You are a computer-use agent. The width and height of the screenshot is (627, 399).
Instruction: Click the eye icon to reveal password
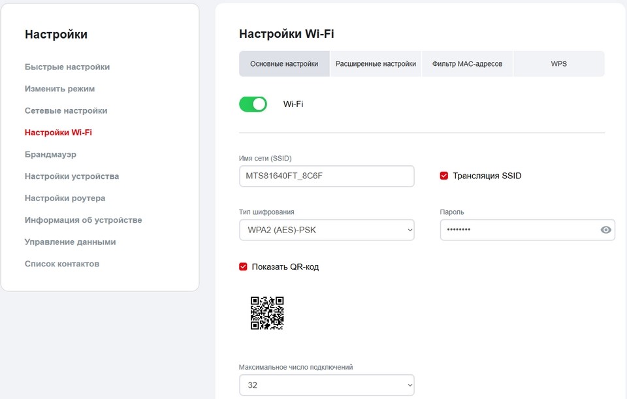pos(605,230)
